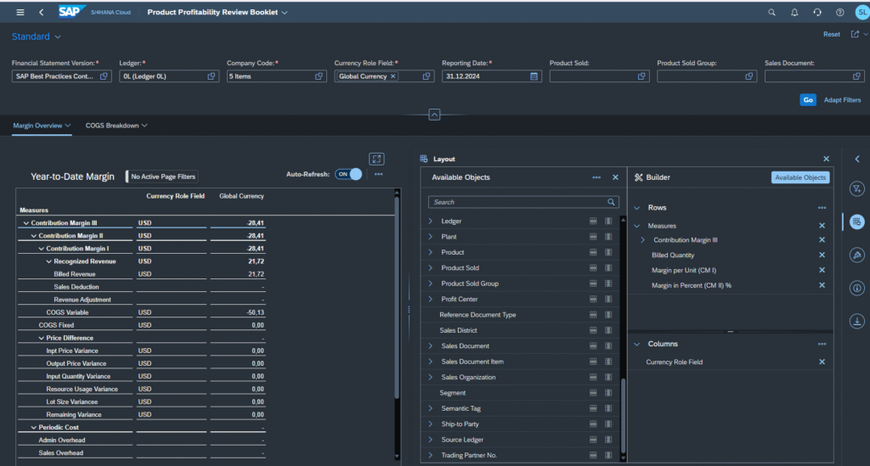
Task: Click the Reset link
Action: click(x=831, y=34)
